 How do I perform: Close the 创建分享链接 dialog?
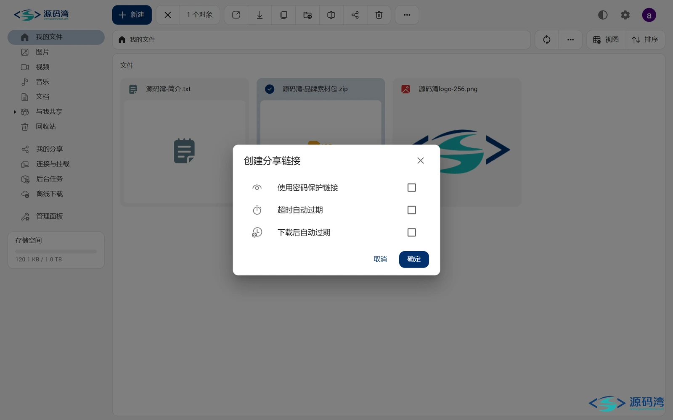click(x=420, y=160)
